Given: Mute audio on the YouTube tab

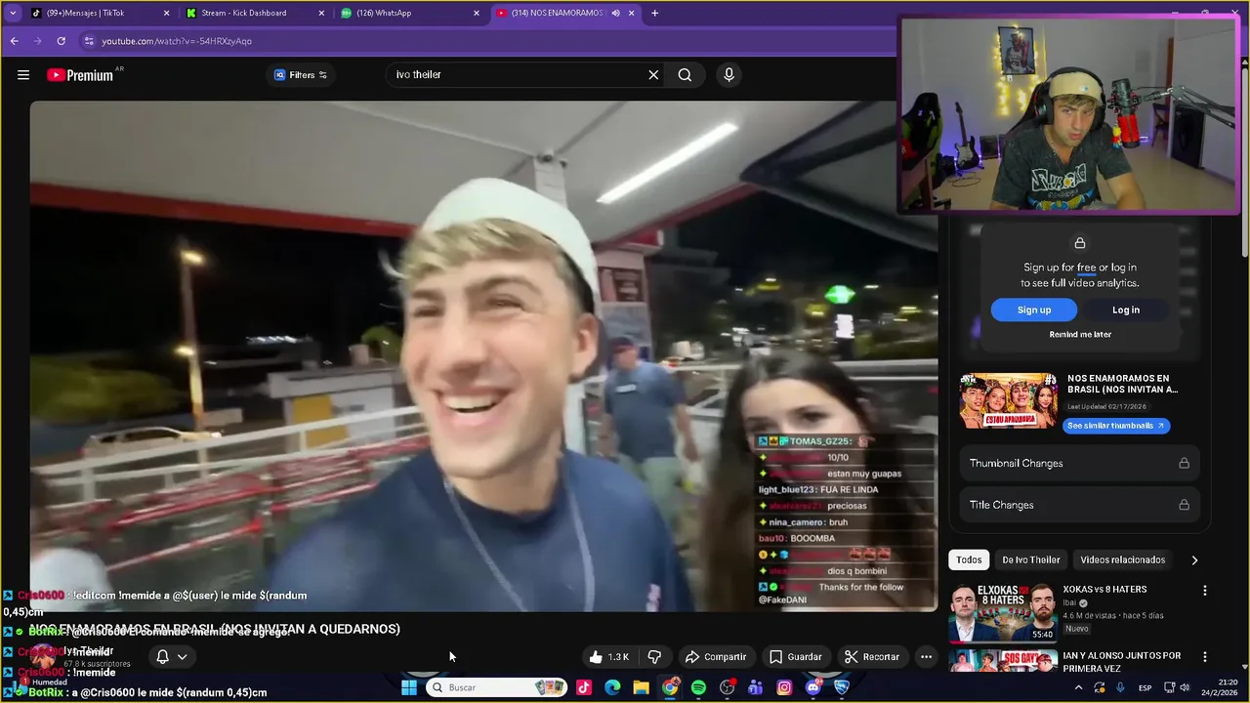Looking at the screenshot, I should pos(615,13).
